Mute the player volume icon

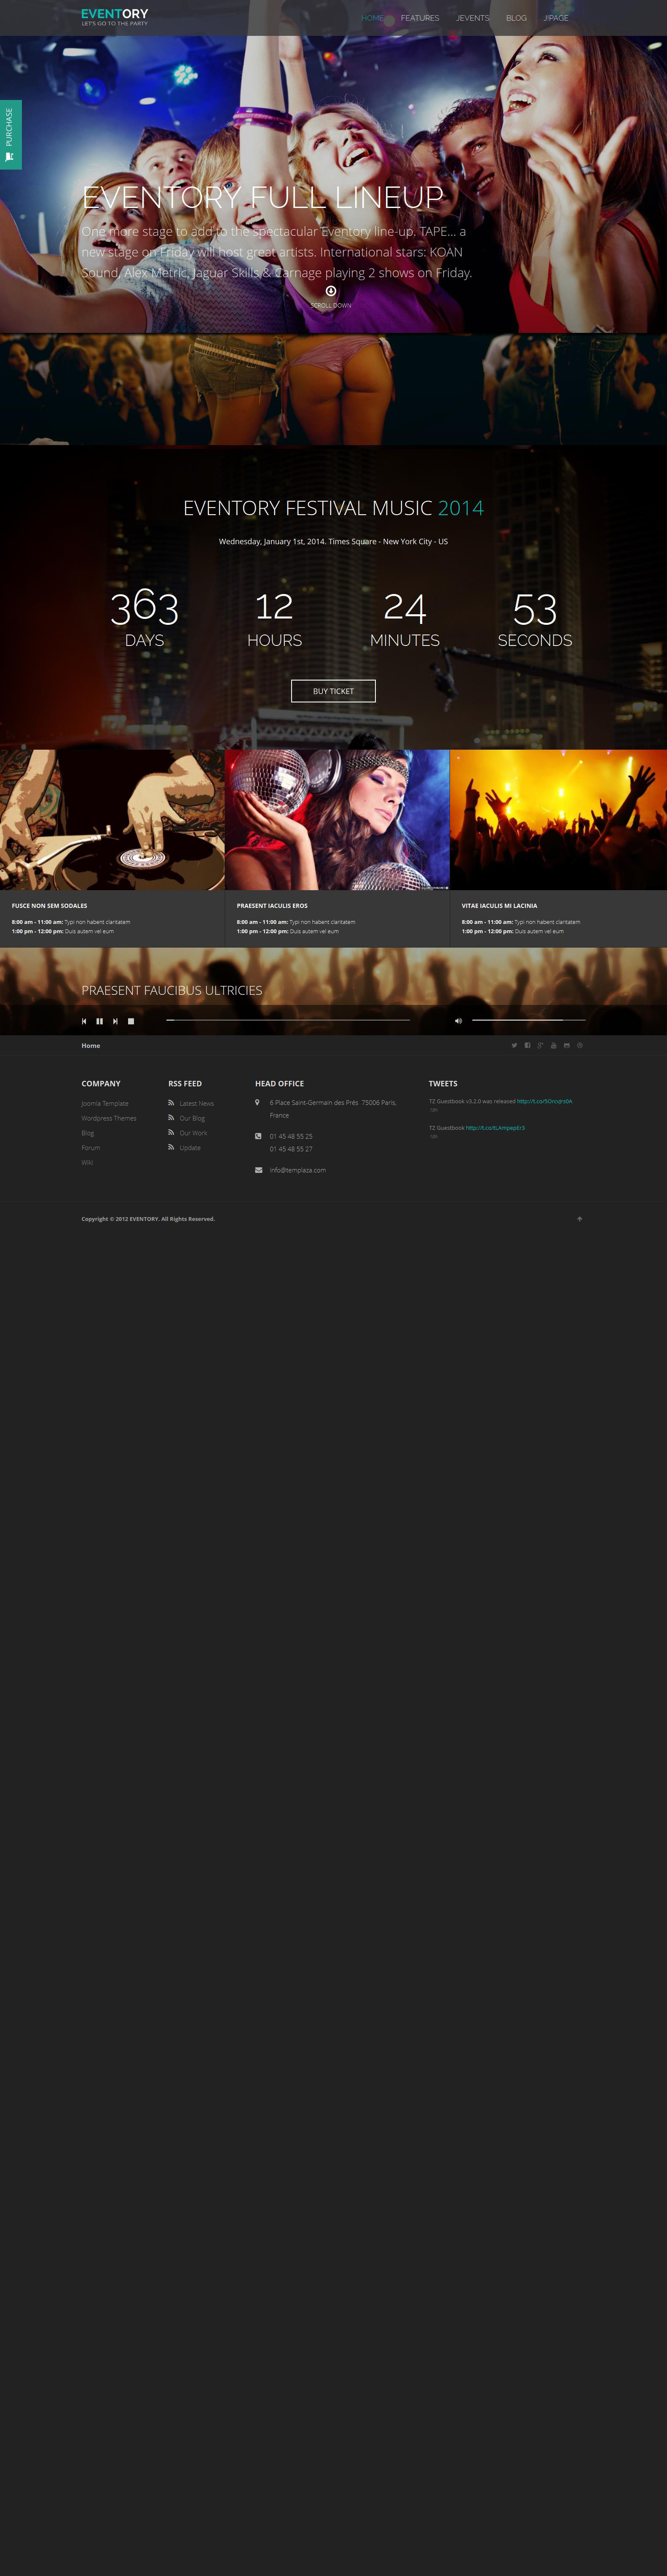tap(458, 1021)
